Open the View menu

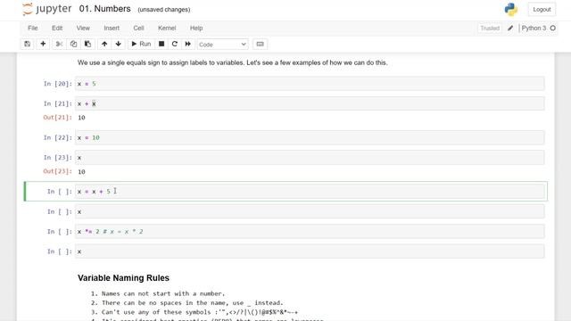tap(83, 28)
